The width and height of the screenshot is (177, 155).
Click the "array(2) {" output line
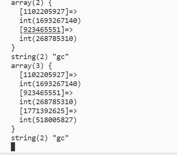[x=32, y=3]
